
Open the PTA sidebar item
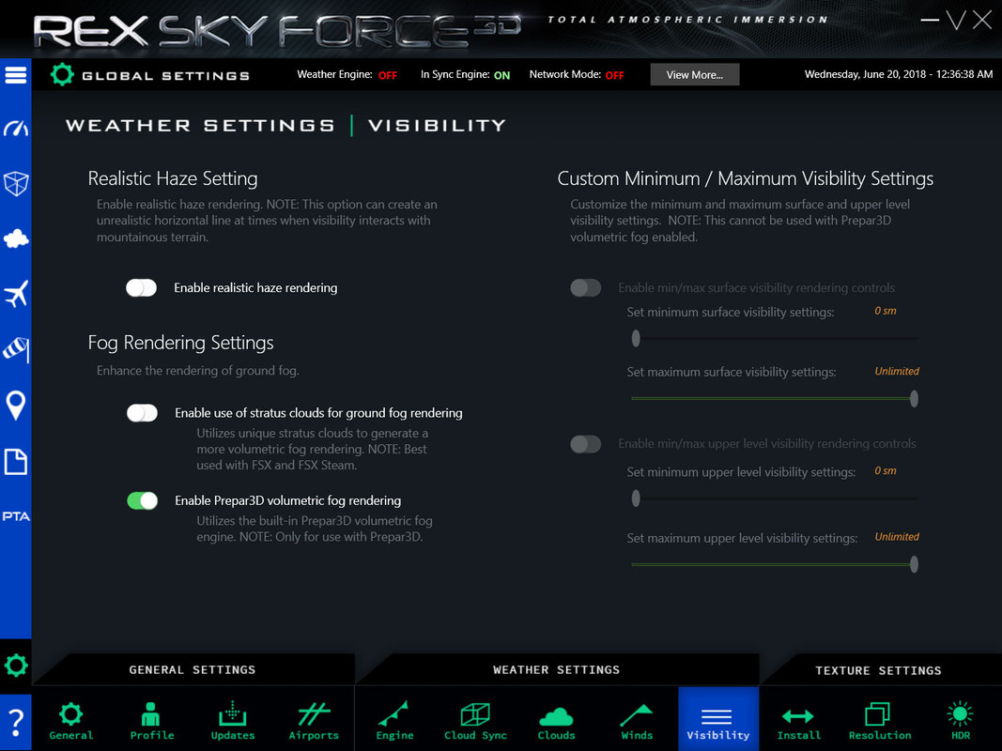(15, 516)
